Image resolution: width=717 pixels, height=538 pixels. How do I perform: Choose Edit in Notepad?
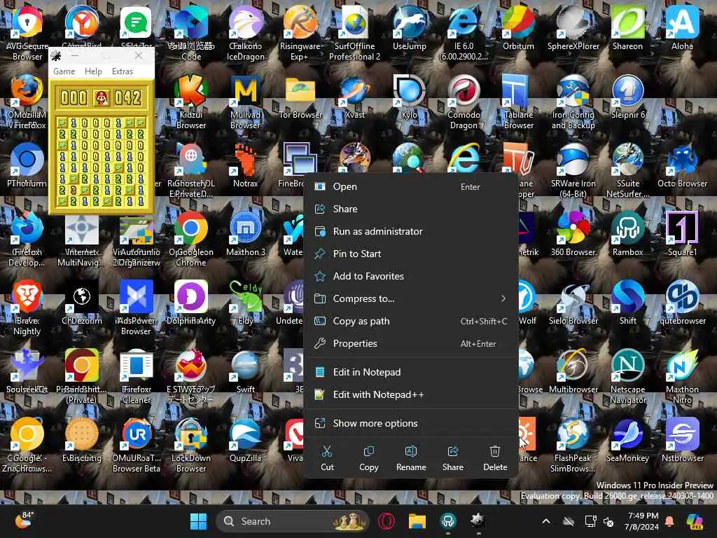[x=410, y=373]
